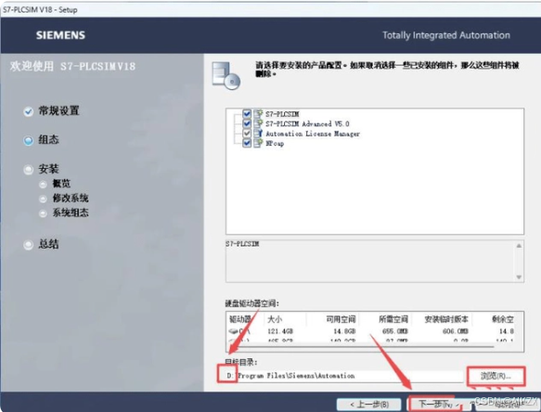The height and width of the screenshot is (412, 541).
Task: Click the 所需空间 column header
Action: tap(393, 319)
